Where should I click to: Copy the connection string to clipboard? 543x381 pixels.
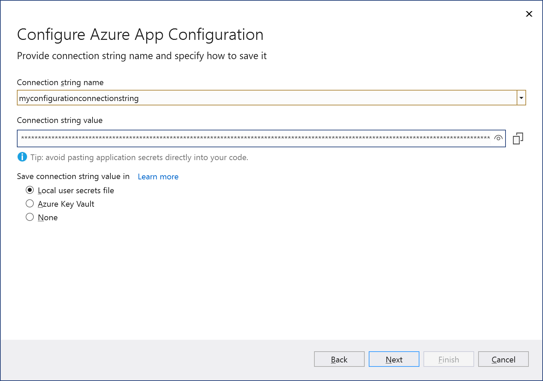click(x=519, y=138)
